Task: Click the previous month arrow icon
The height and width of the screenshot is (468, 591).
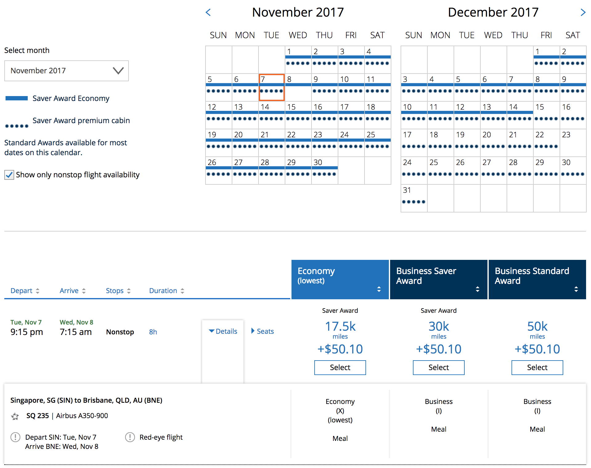Action: click(x=208, y=13)
